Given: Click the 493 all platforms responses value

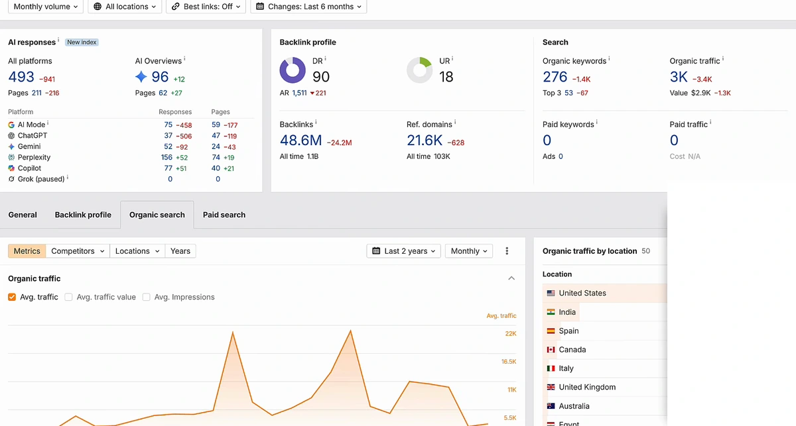Looking at the screenshot, I should point(21,77).
